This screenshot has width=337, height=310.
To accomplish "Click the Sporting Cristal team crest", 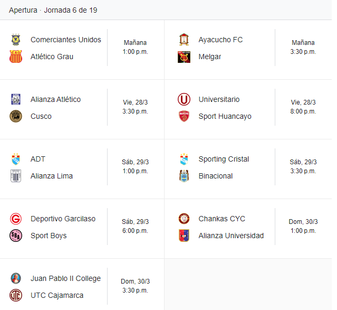I will coord(184,159).
